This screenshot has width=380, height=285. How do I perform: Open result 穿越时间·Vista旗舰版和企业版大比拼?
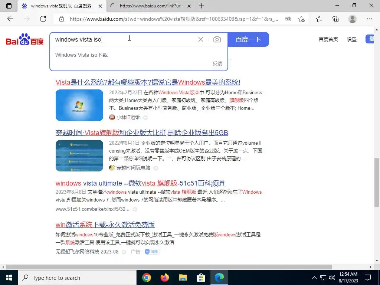[x=142, y=133]
